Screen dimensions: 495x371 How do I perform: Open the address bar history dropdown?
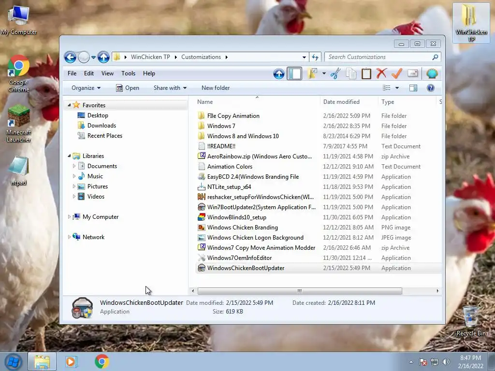point(304,57)
